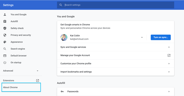
Task: Open Customize your Chrome profile arrow
Action: [169, 63]
